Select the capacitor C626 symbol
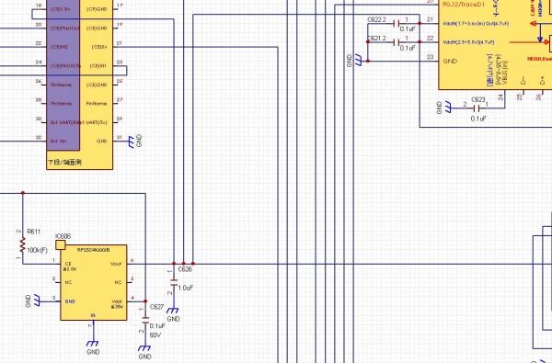552x363 pixels. [x=174, y=283]
